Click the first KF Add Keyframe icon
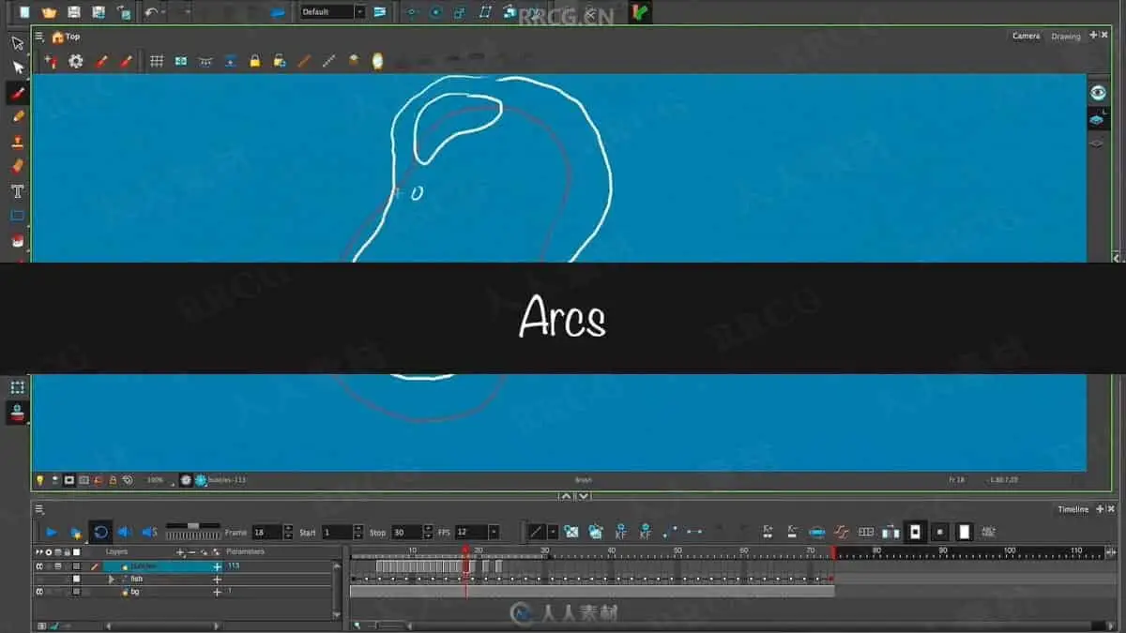Image resolution: width=1126 pixels, height=633 pixels. click(620, 532)
